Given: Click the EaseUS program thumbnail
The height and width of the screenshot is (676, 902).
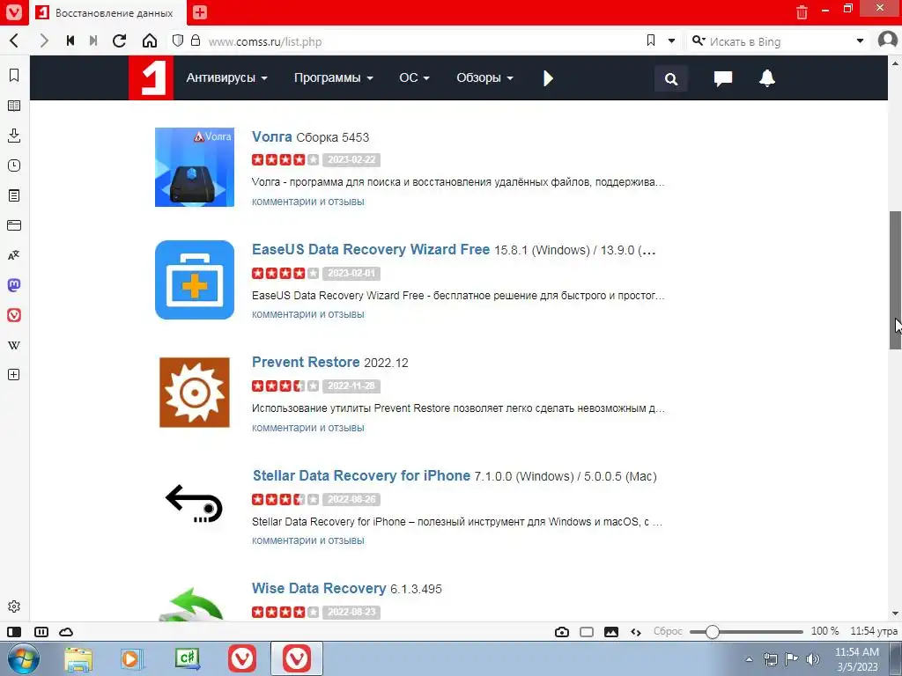Looking at the screenshot, I should click(195, 280).
